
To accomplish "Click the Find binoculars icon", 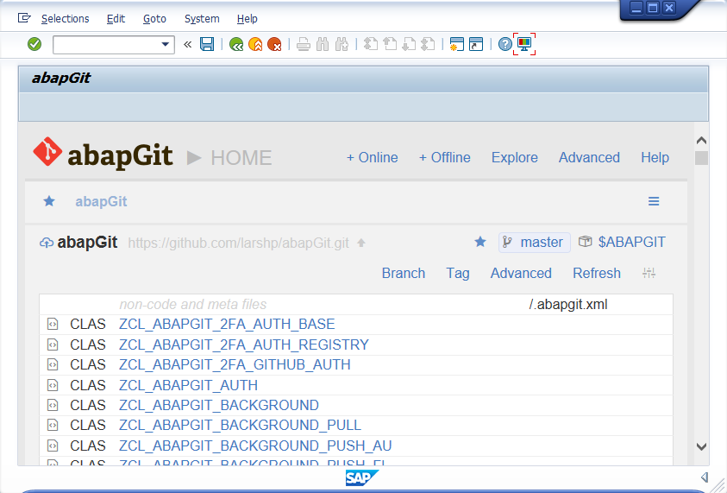I will click(x=323, y=44).
